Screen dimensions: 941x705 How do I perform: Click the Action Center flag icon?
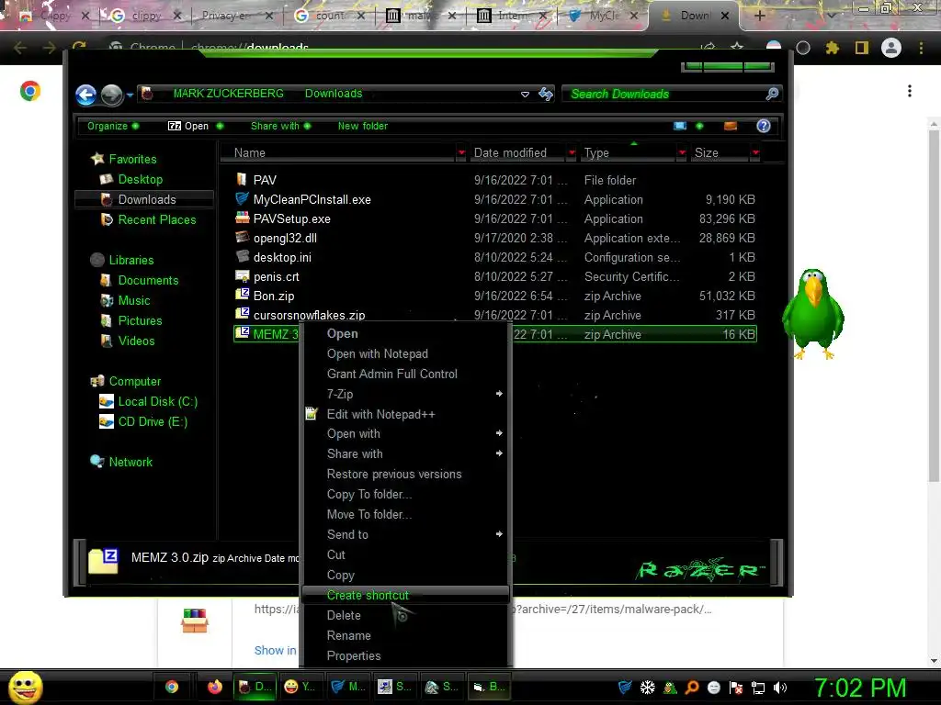736,688
